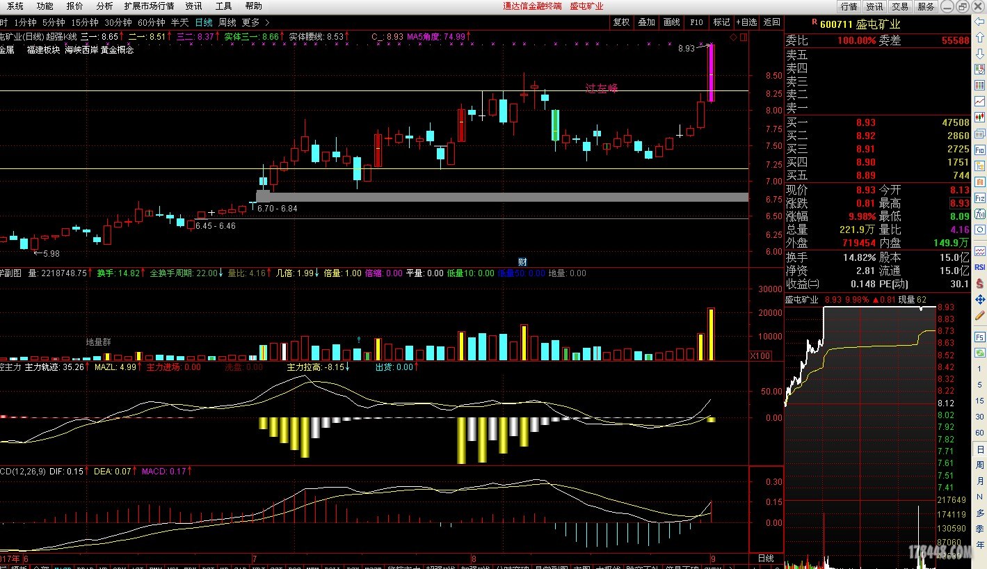Select the 15-minute period in sidebar
987x569 pixels.
coord(980,401)
